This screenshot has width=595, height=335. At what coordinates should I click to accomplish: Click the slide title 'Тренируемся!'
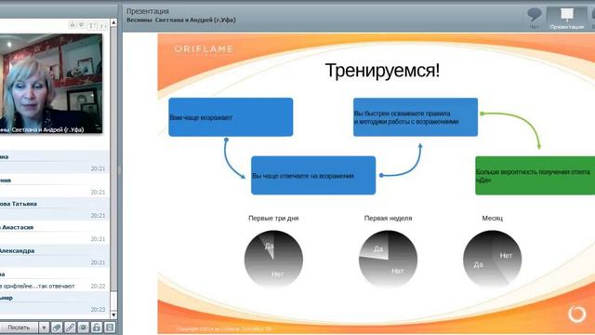(382, 71)
